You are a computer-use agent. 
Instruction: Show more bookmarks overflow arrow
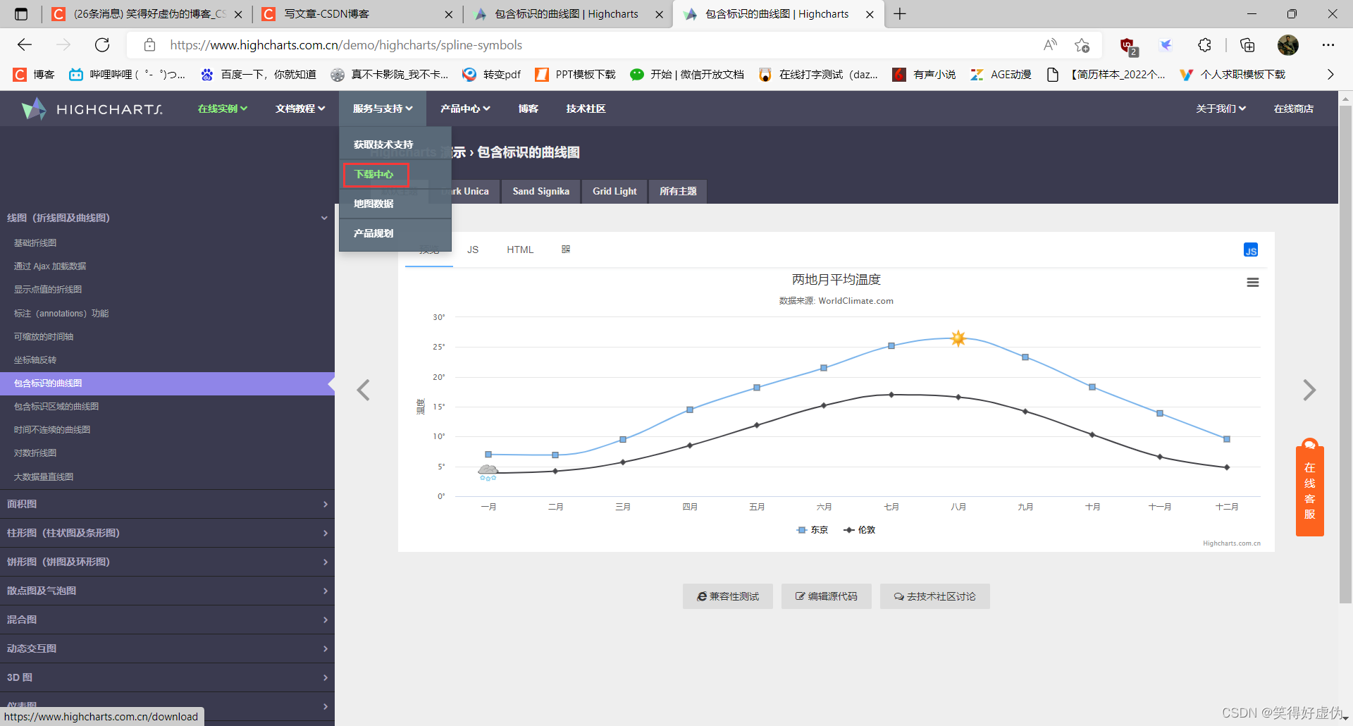click(x=1330, y=75)
